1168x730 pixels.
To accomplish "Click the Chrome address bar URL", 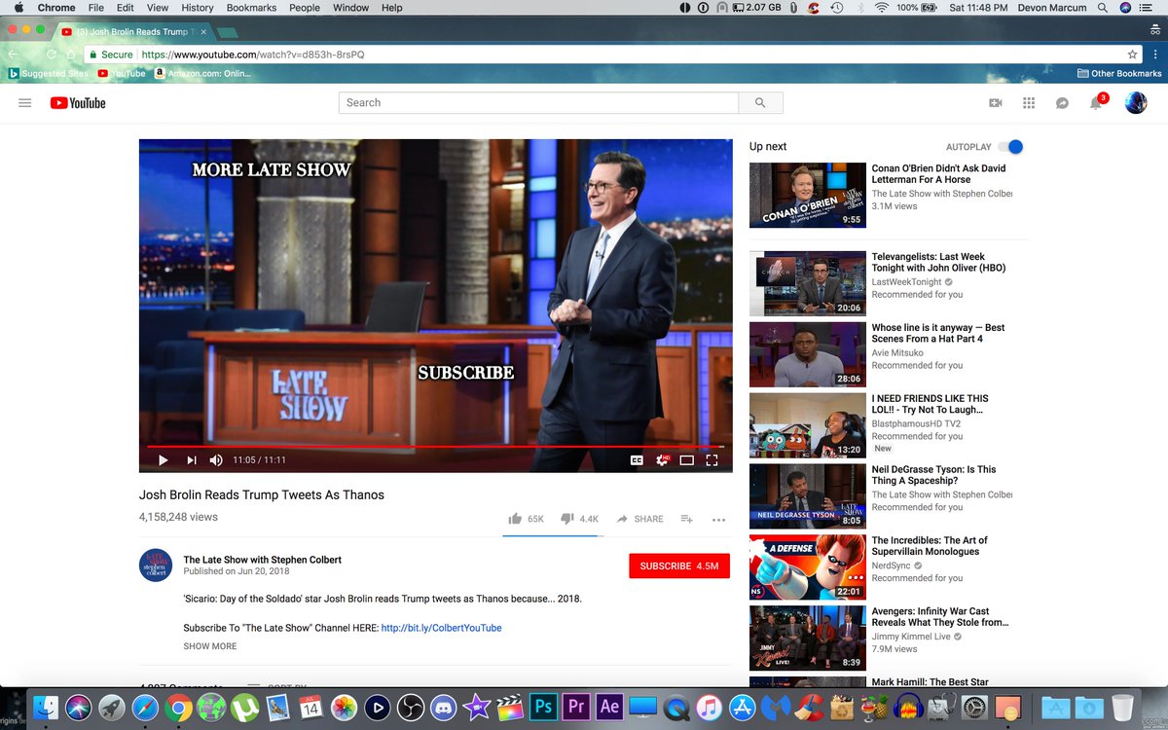I will click(253, 55).
